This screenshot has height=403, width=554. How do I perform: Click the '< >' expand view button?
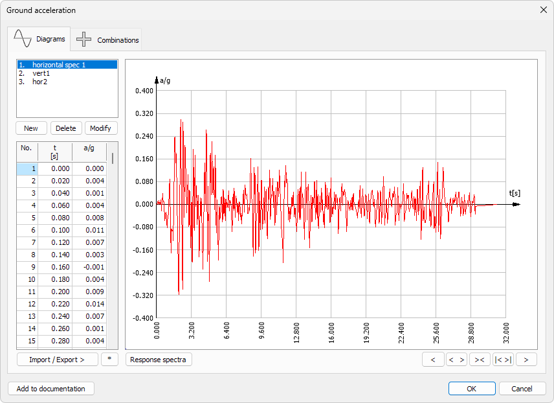[x=456, y=359]
